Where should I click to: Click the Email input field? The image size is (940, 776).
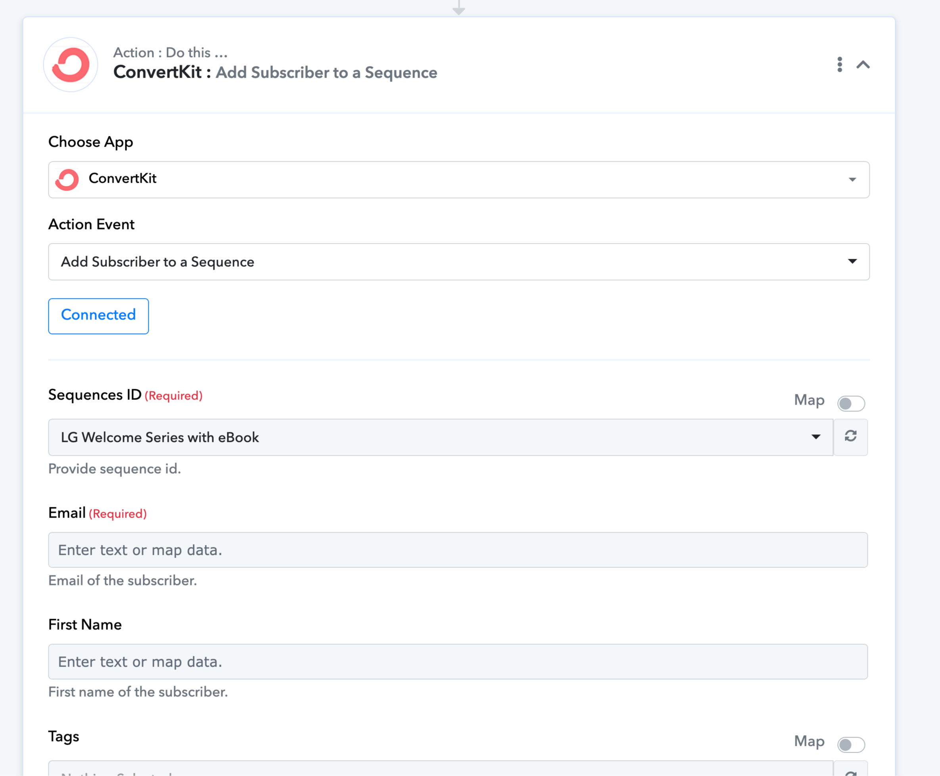tap(458, 550)
